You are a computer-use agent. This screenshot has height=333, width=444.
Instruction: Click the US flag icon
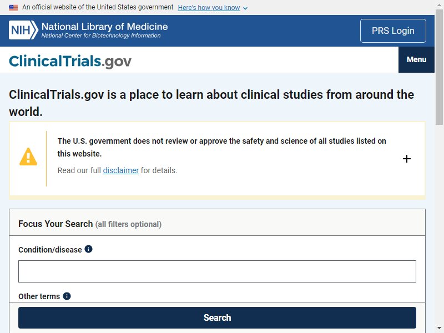pos(13,8)
